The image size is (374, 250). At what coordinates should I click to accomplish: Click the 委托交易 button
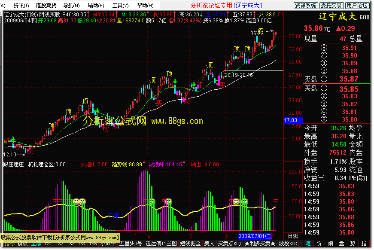tap(331, 5)
